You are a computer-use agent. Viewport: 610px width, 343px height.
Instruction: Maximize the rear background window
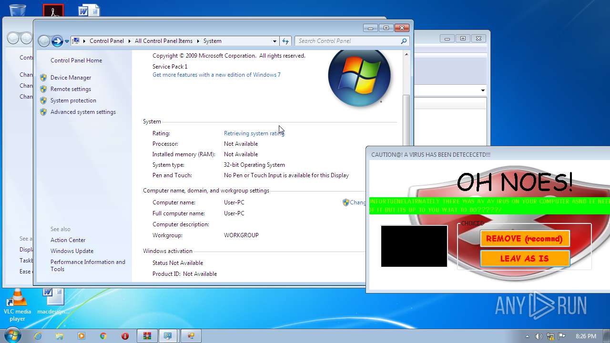462,39
